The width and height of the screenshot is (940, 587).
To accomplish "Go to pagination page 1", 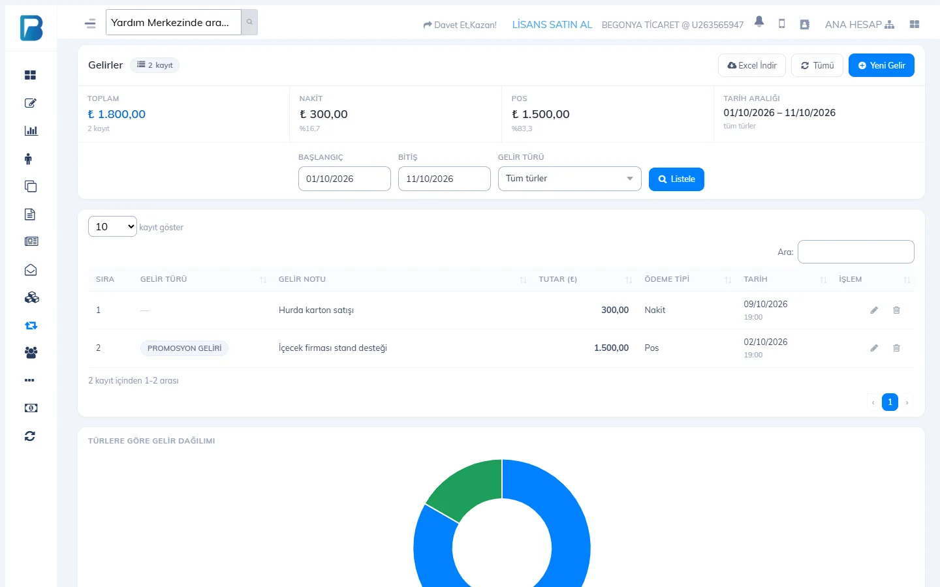I will [890, 402].
